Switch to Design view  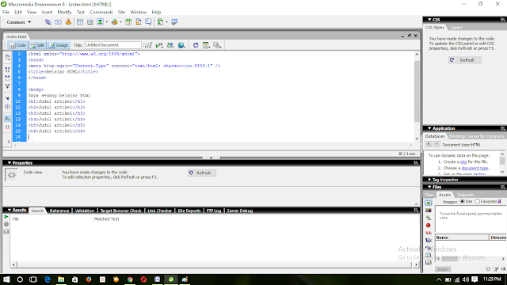[x=59, y=45]
